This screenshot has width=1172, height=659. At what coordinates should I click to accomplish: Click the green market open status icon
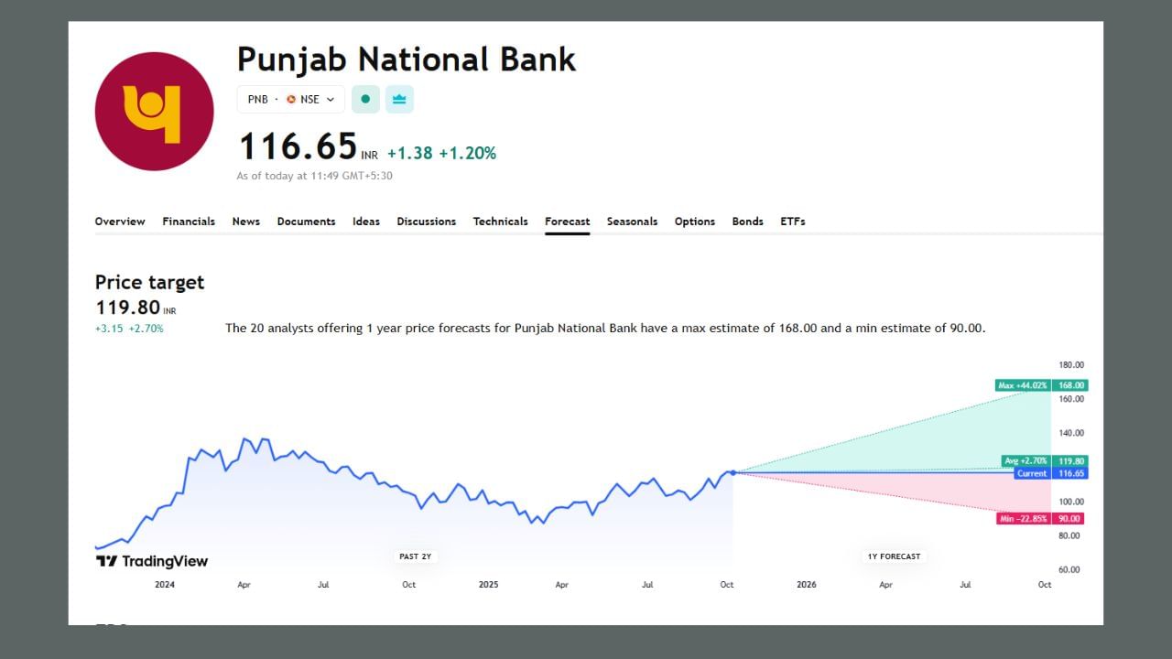365,99
